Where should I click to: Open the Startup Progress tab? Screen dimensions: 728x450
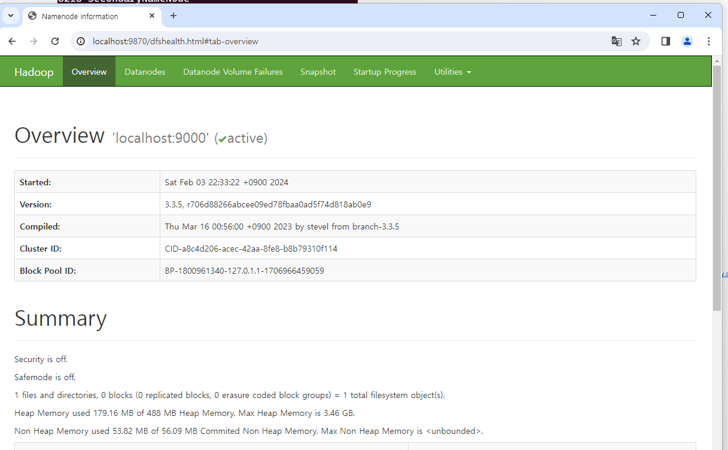(385, 72)
